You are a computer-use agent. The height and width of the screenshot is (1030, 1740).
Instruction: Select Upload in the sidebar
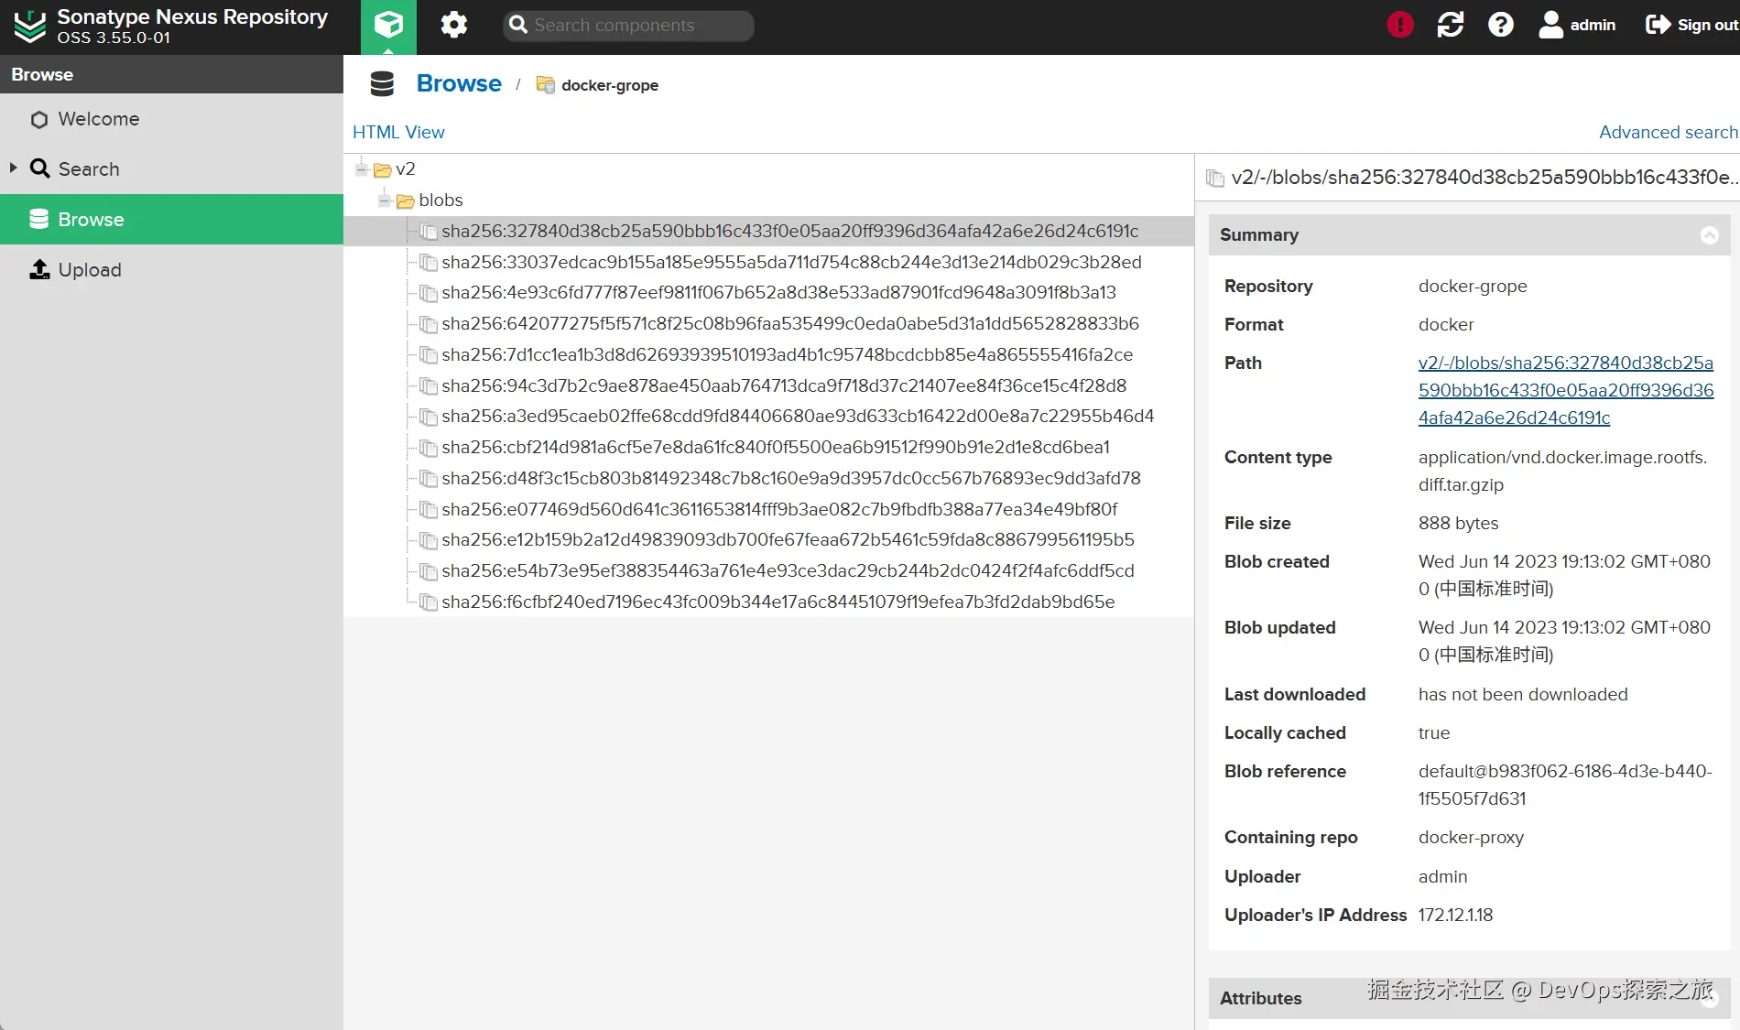pos(89,270)
